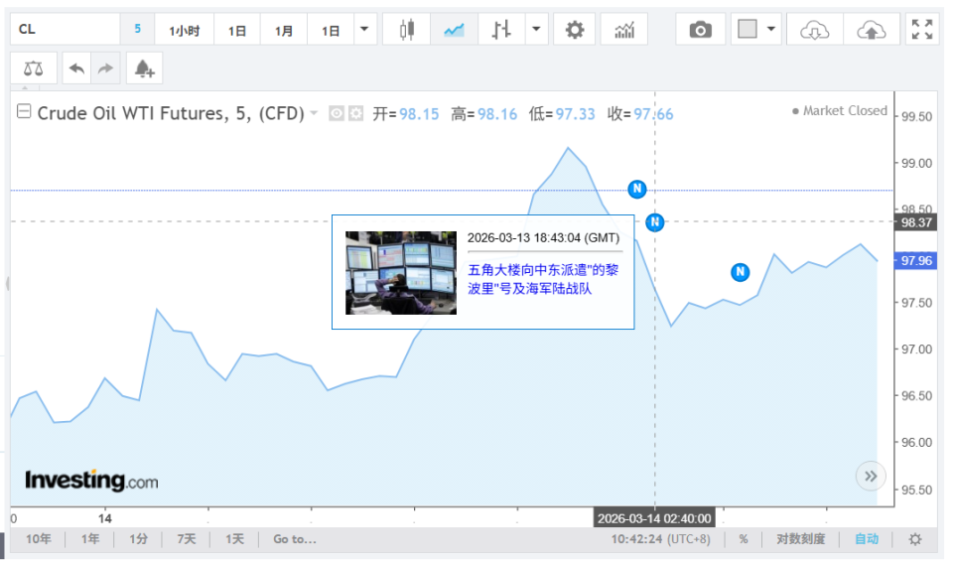Image resolution: width=953 pixels, height=561 pixels.
Task: Open axis settings gear at bottom right
Action: (914, 539)
